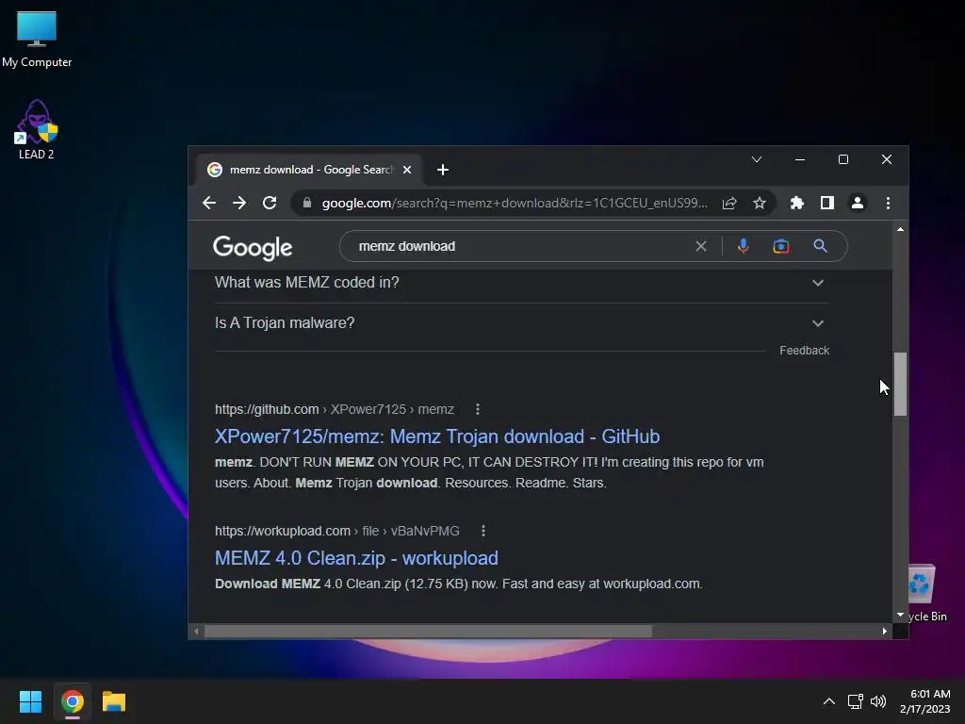View site information via the lock icon
The height and width of the screenshot is (724, 965).
pyautogui.click(x=307, y=203)
